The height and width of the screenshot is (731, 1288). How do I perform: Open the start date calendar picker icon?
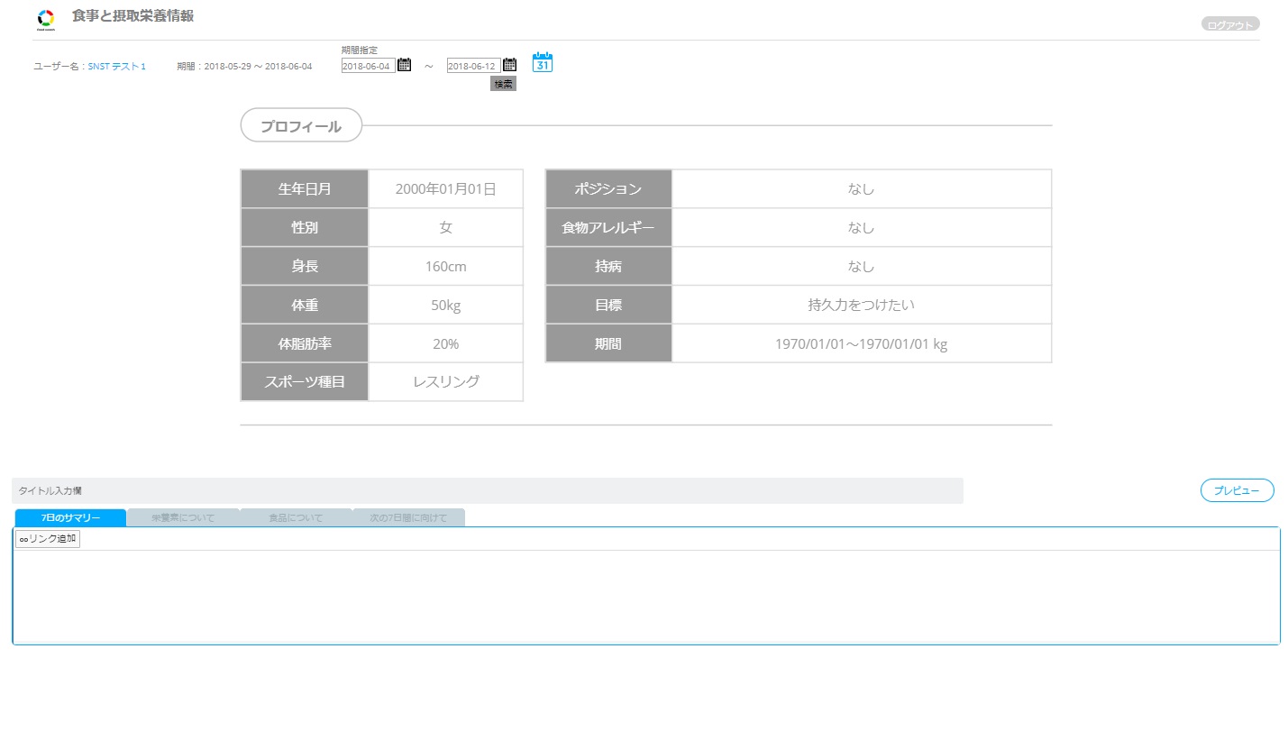click(x=404, y=65)
